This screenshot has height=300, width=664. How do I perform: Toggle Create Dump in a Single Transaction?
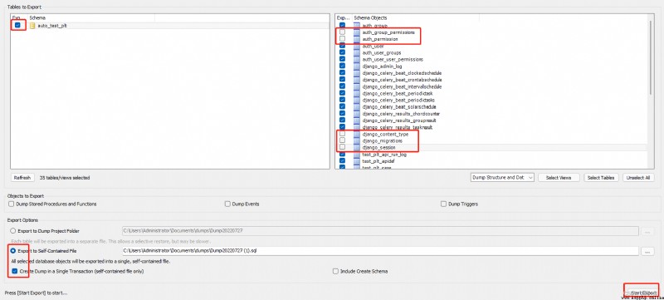[14, 271]
